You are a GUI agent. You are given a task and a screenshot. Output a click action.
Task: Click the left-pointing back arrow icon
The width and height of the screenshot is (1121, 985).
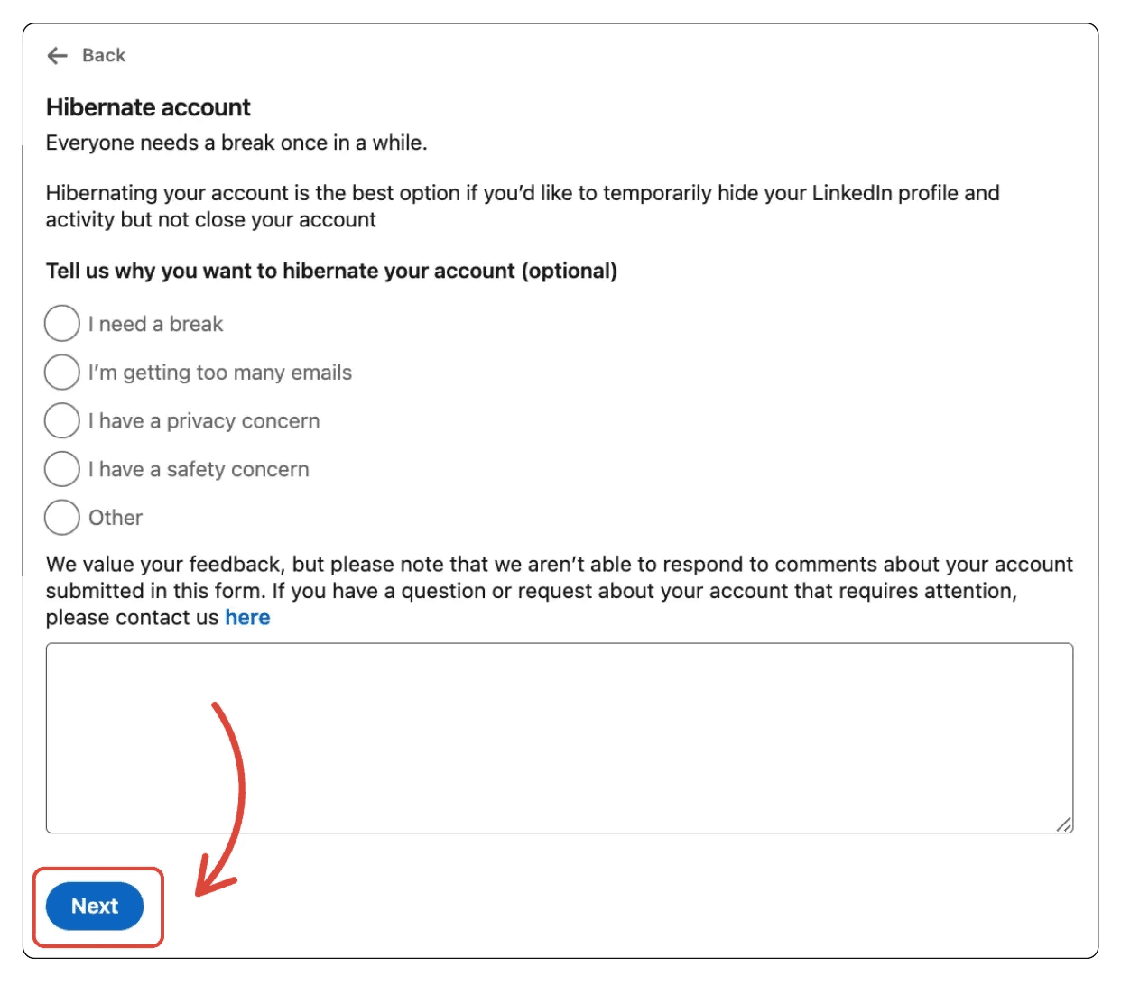coord(58,56)
